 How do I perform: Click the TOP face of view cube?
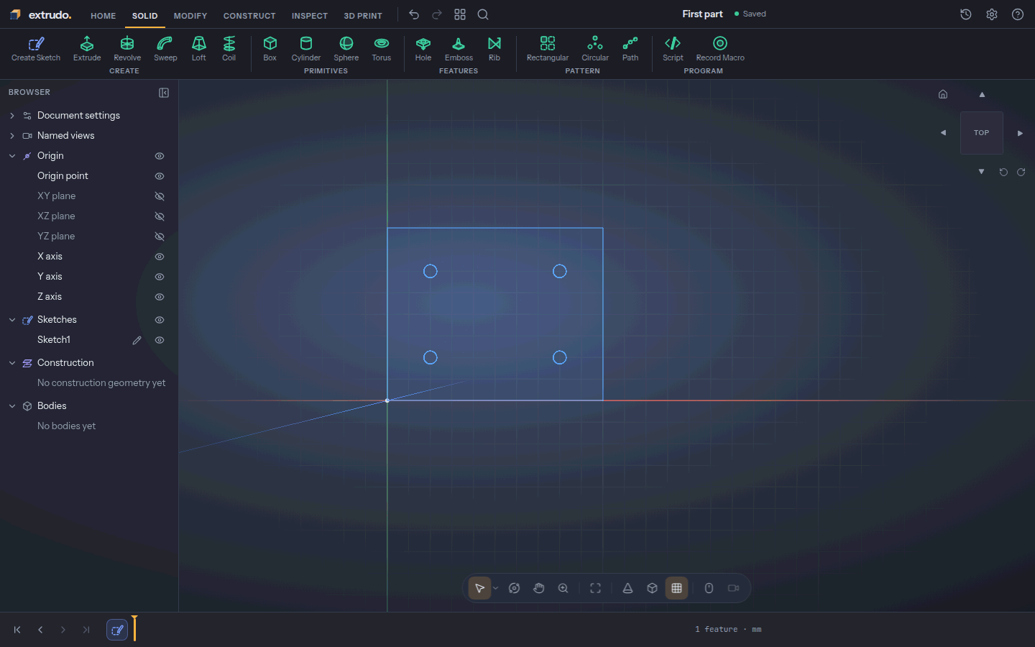pos(982,133)
